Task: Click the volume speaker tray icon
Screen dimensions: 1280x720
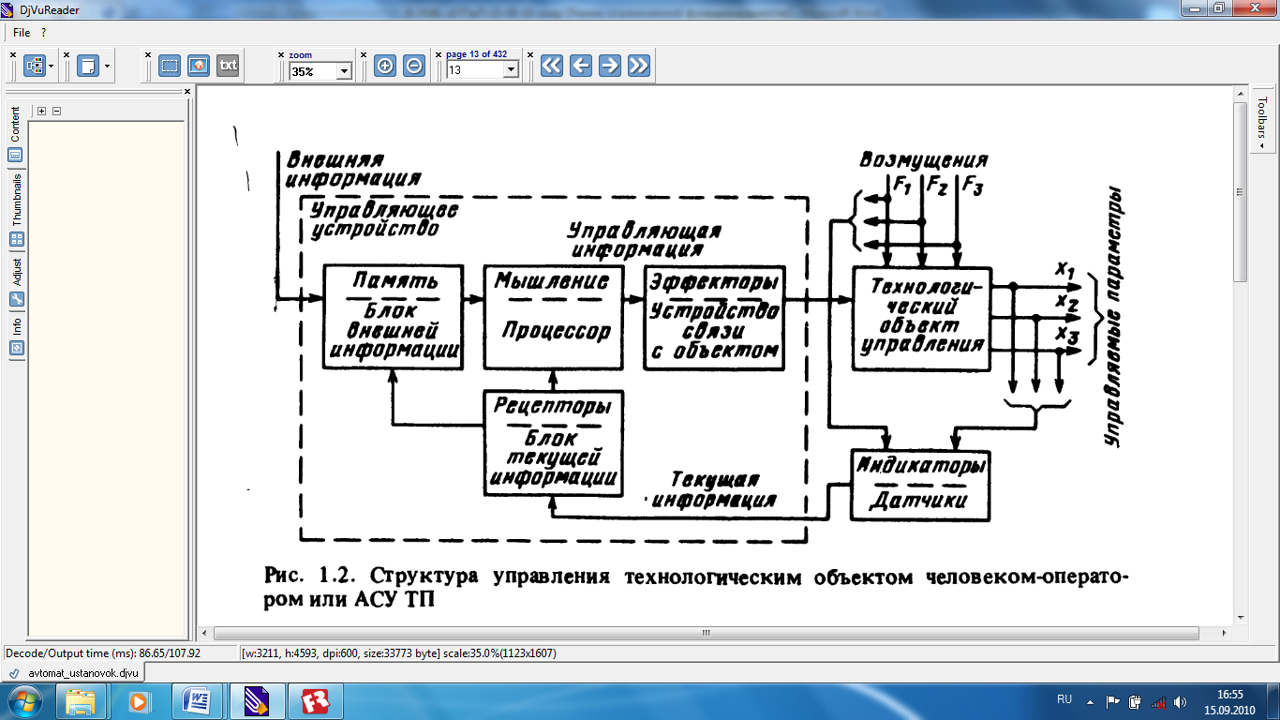Action: [x=1180, y=700]
